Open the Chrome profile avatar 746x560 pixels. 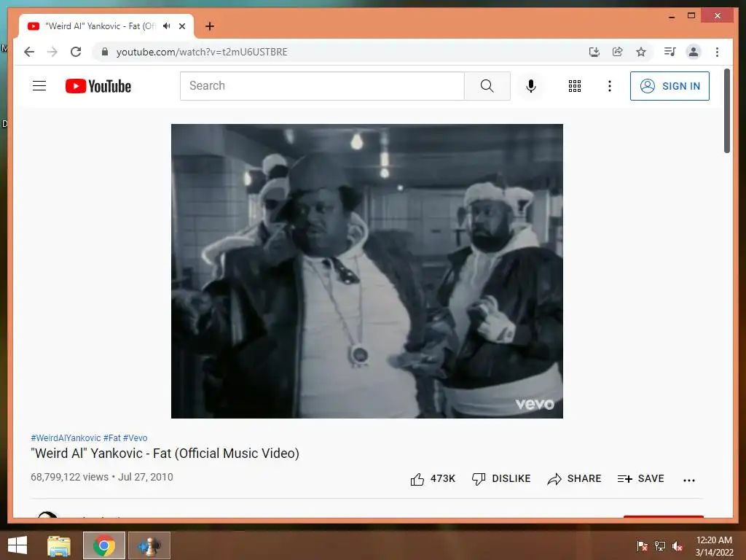(694, 52)
